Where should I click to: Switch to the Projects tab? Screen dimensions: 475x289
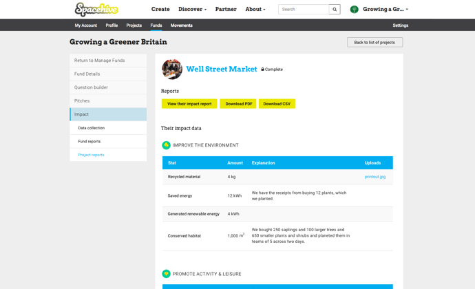click(x=134, y=25)
